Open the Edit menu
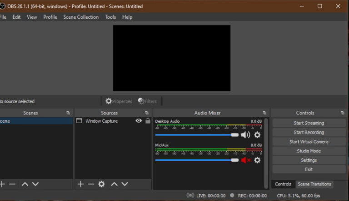349x201 pixels. [16, 17]
